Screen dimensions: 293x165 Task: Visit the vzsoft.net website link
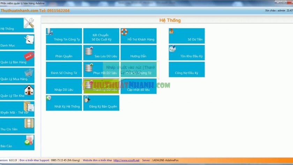[126, 160]
